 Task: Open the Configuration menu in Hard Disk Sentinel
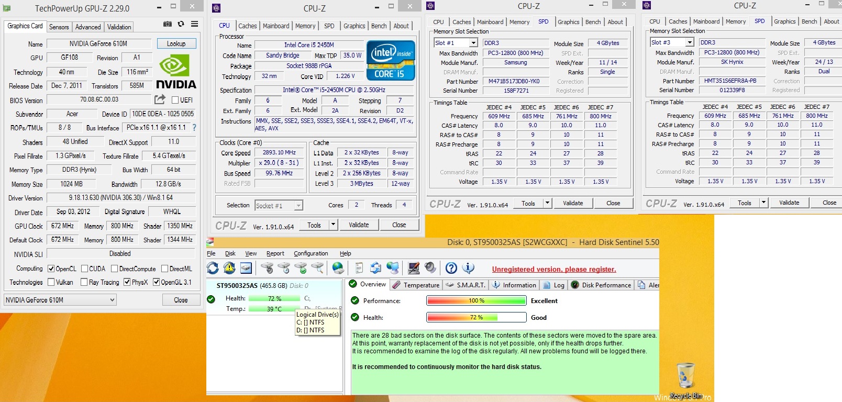(x=311, y=253)
